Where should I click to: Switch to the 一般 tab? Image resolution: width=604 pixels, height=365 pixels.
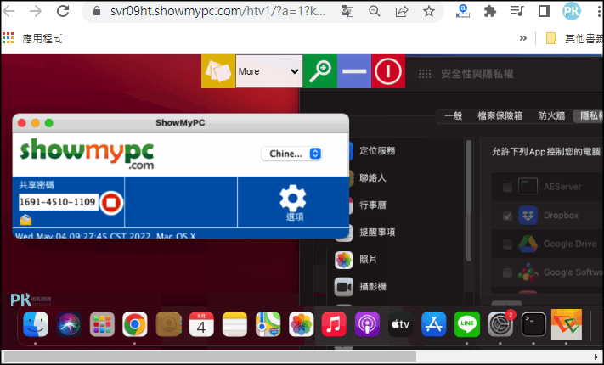453,115
